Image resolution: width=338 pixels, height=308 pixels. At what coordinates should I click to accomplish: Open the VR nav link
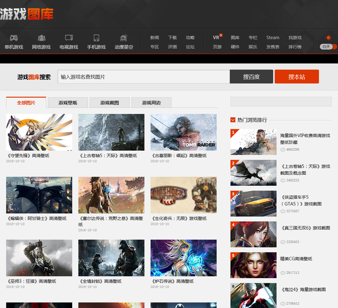216,38
